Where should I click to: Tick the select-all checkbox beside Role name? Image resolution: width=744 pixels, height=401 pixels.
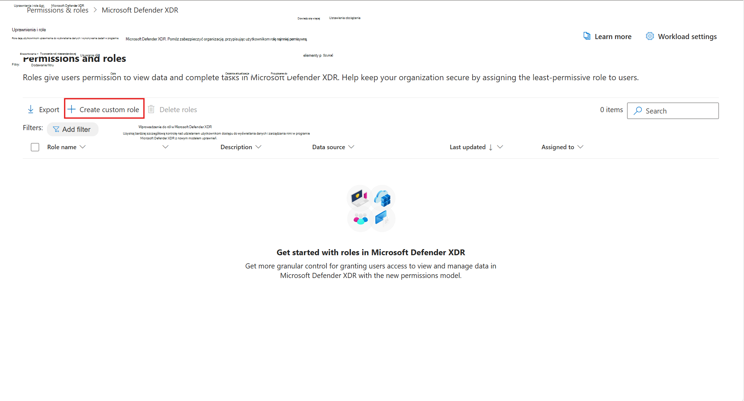click(x=35, y=147)
